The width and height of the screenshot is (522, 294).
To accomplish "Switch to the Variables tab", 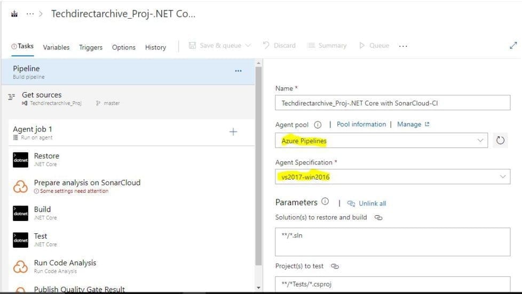I will 56,47.
